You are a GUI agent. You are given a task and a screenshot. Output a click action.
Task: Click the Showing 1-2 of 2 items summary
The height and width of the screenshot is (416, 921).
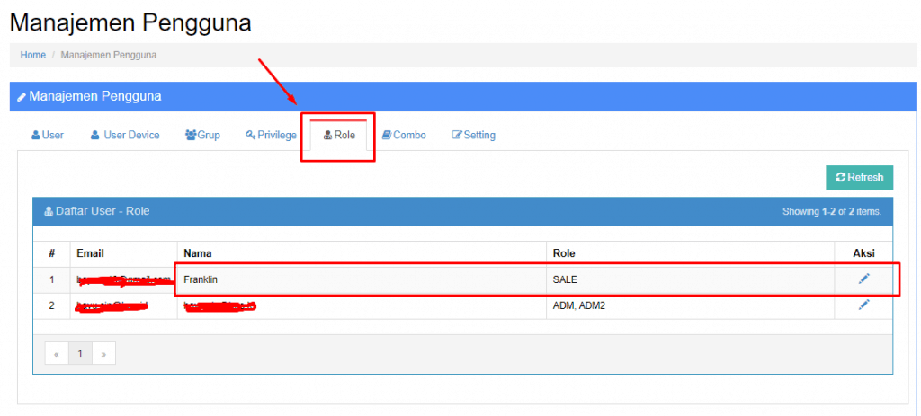click(832, 211)
